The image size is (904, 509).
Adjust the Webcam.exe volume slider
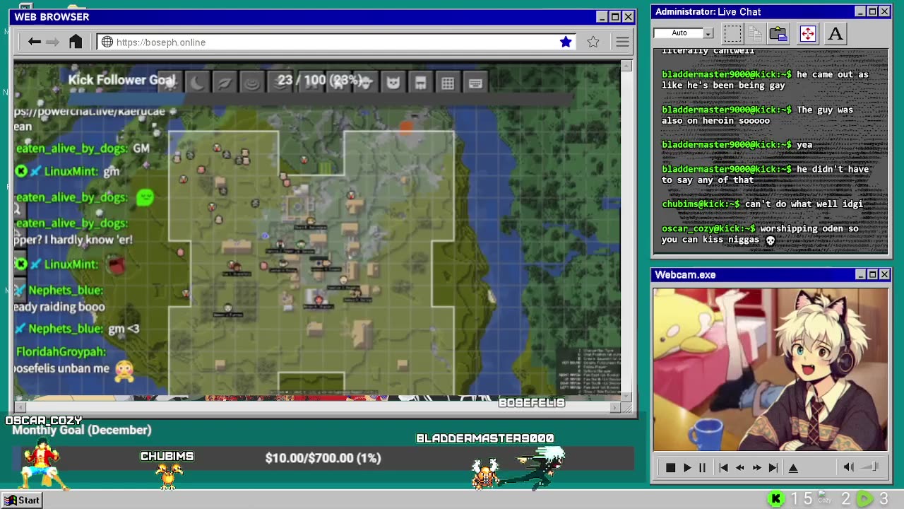[871, 467]
